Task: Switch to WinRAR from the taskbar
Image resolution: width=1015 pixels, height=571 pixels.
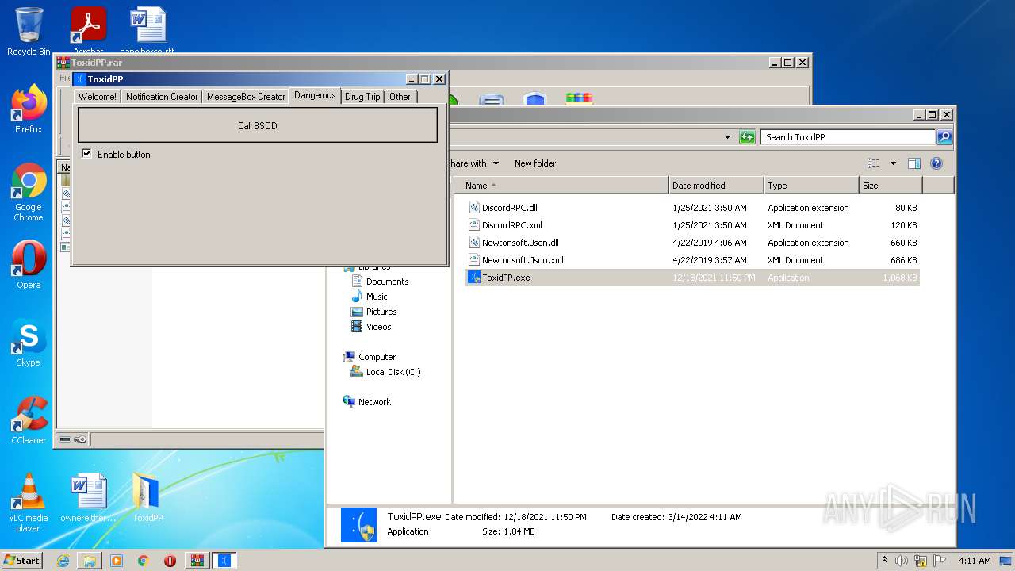Action: click(197, 561)
